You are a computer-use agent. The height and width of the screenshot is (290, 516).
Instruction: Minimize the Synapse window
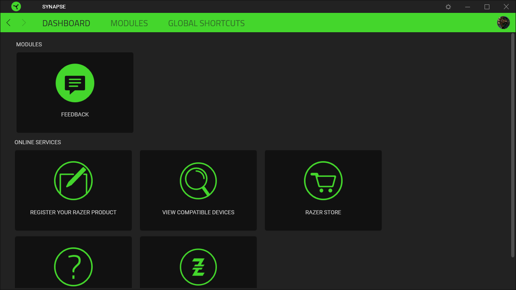click(x=468, y=7)
